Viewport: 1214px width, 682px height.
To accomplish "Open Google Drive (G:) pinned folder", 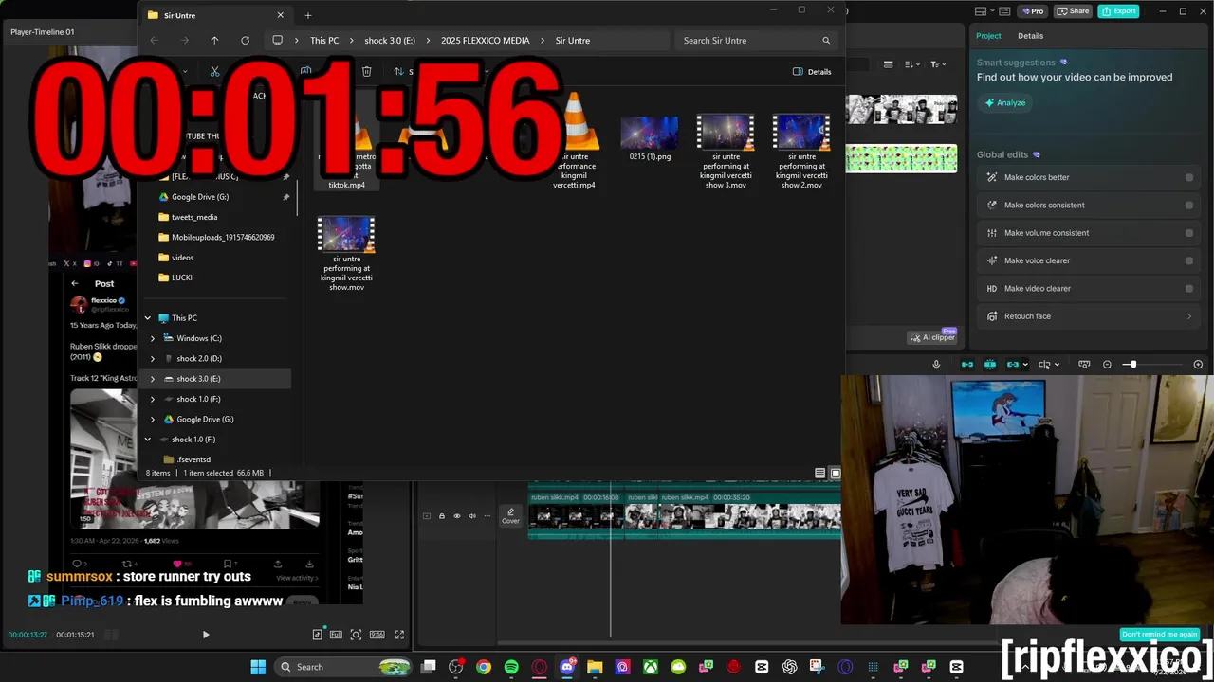I will [x=200, y=197].
